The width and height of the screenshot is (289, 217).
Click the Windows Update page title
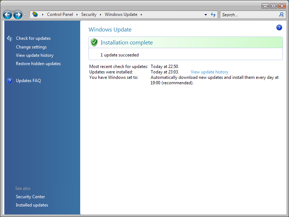click(110, 30)
